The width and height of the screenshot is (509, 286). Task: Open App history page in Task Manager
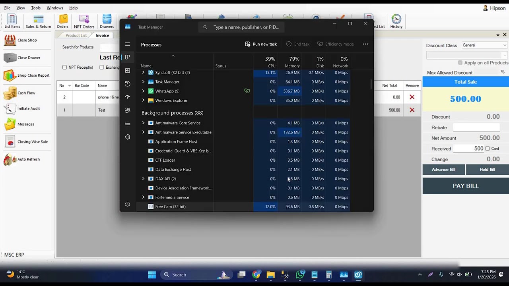[127, 83]
